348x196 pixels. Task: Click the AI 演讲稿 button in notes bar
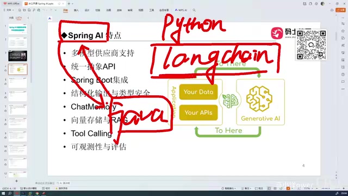[63, 183]
